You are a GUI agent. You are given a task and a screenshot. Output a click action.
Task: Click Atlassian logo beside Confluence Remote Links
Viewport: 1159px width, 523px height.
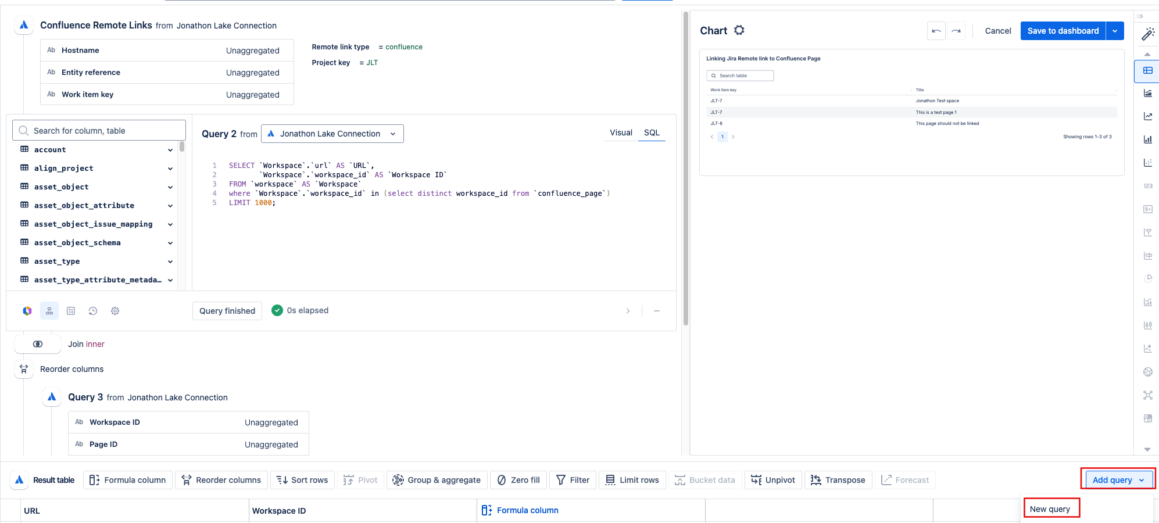[x=24, y=25]
